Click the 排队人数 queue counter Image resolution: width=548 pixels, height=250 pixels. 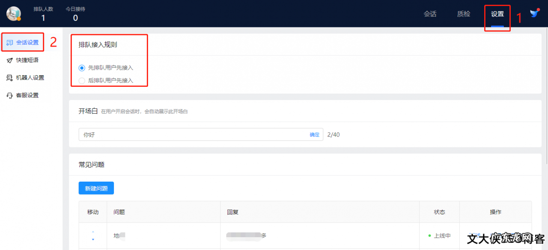[x=43, y=14]
